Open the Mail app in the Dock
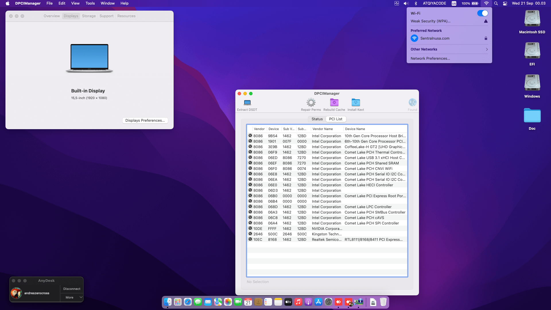551x310 pixels. [x=208, y=302]
